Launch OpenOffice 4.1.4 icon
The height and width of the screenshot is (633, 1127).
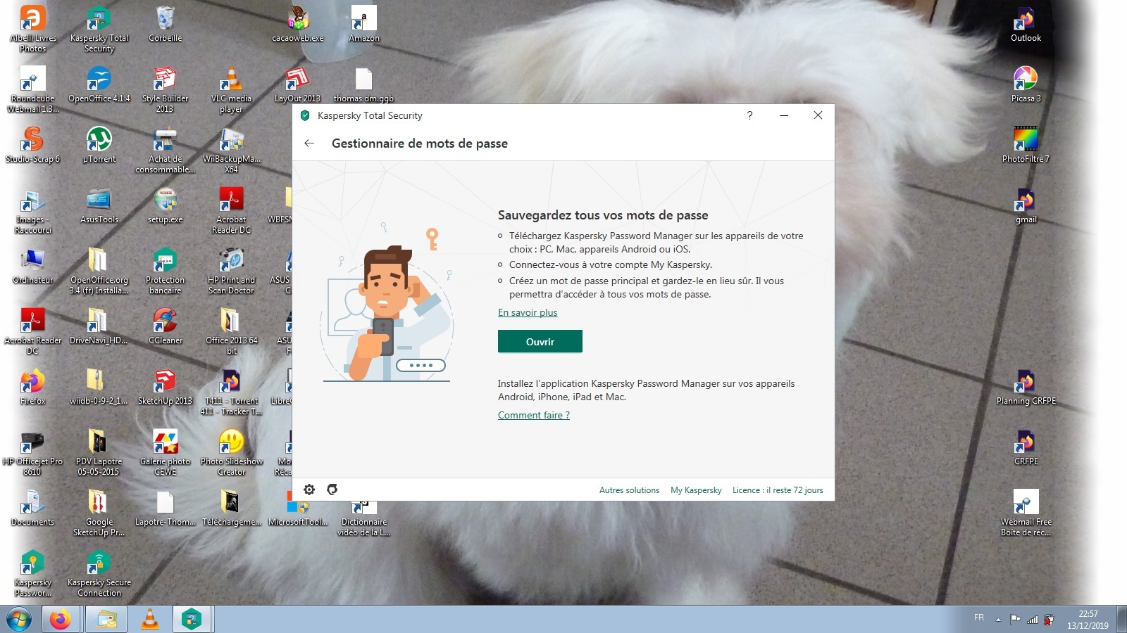point(99,85)
